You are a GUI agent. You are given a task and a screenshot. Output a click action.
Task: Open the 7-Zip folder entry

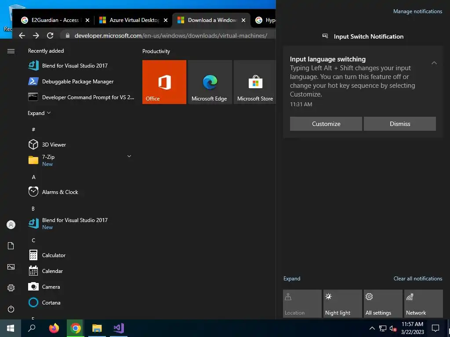81,160
